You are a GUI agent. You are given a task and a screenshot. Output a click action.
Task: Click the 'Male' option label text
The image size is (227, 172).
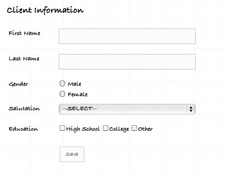[75, 84]
